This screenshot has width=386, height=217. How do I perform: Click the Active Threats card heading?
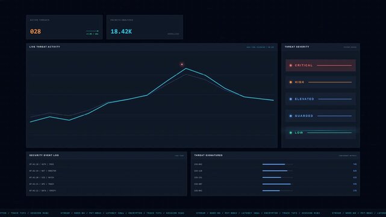40,20
